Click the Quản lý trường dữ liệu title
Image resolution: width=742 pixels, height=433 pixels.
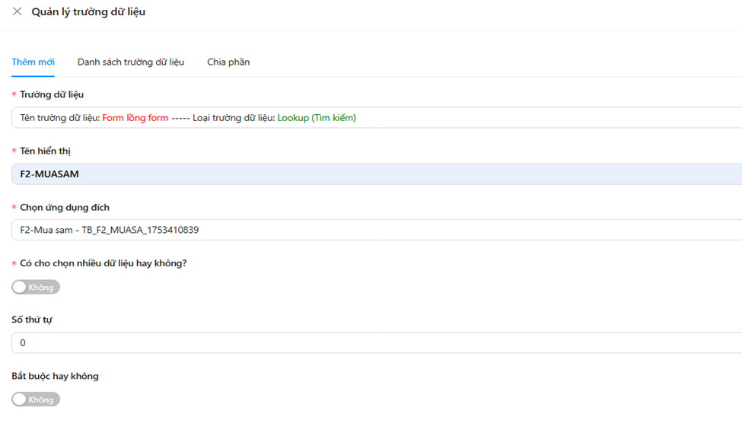click(88, 12)
